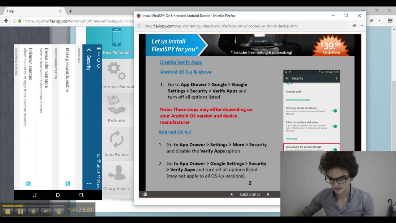Open the hamburger menu in main Firefox window
This screenshot has width=396, height=223.
click(x=390, y=21)
